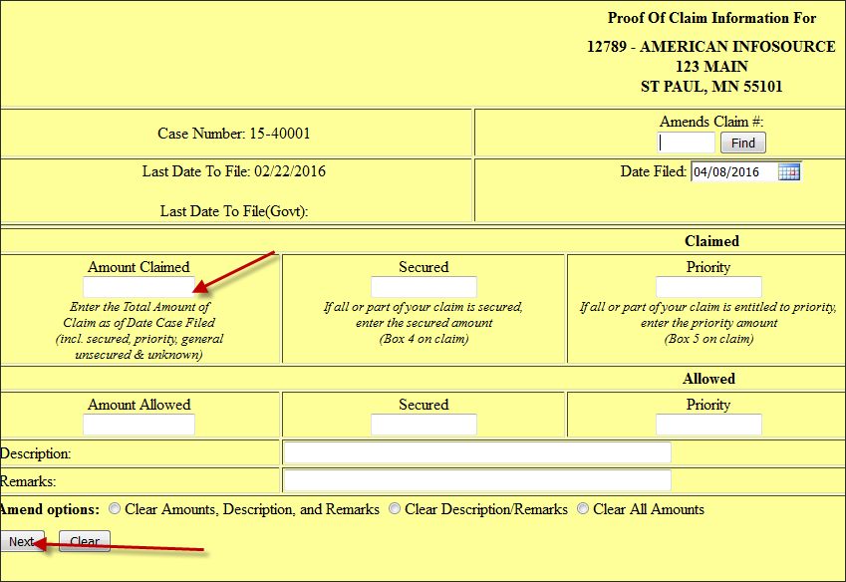Click into the Remarks text field
846x582 pixels.
[x=476, y=480]
